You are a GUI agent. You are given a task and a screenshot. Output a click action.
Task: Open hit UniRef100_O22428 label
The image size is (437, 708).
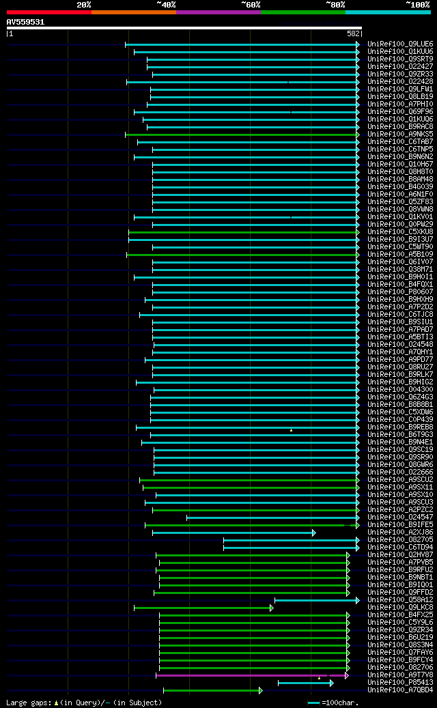tap(400, 82)
